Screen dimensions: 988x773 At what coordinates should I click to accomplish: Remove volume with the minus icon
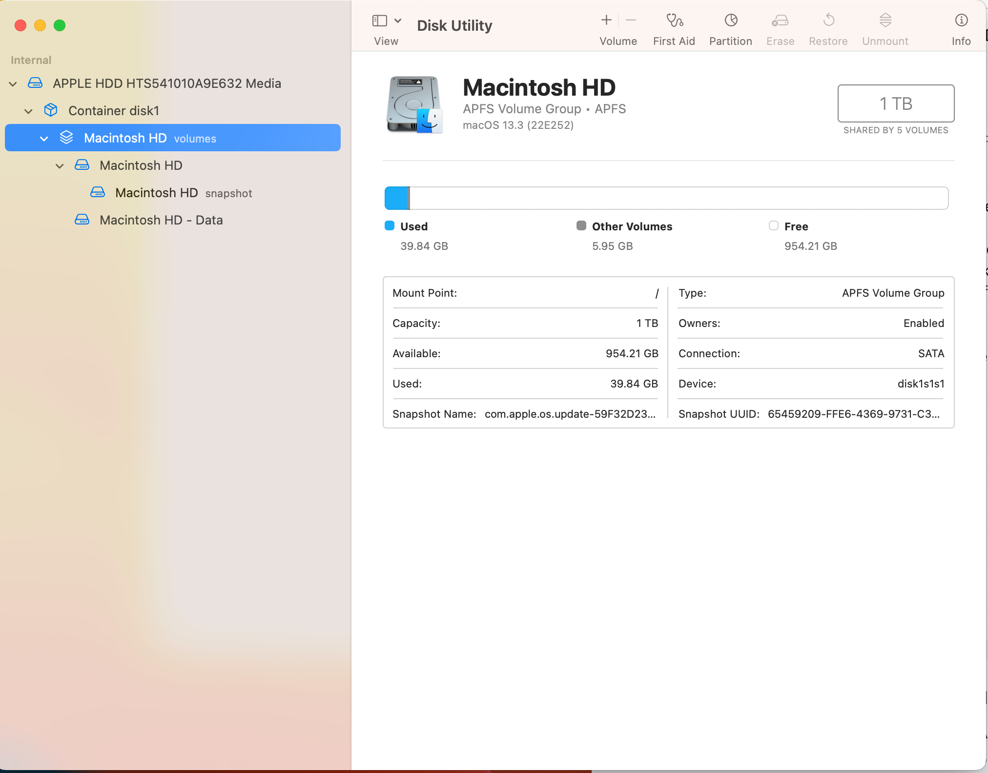click(631, 20)
